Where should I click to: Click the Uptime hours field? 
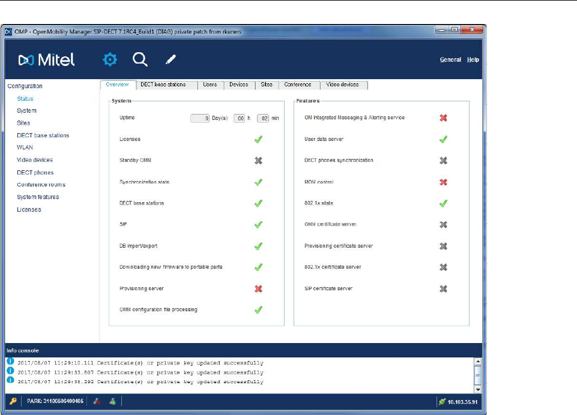pyautogui.click(x=239, y=118)
